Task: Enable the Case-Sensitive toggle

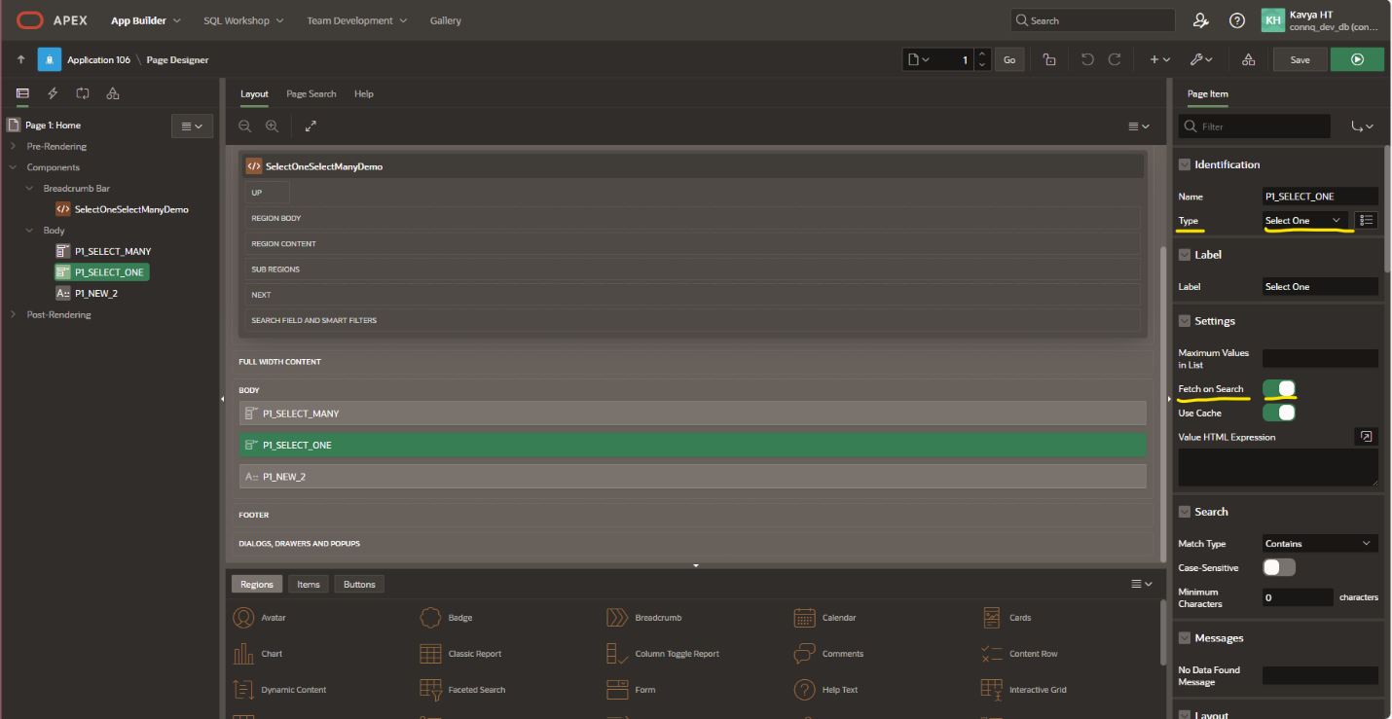Action: [x=1279, y=567]
